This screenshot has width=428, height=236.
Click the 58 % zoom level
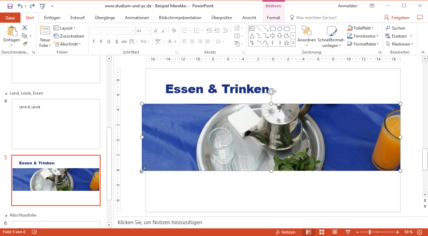(x=409, y=232)
